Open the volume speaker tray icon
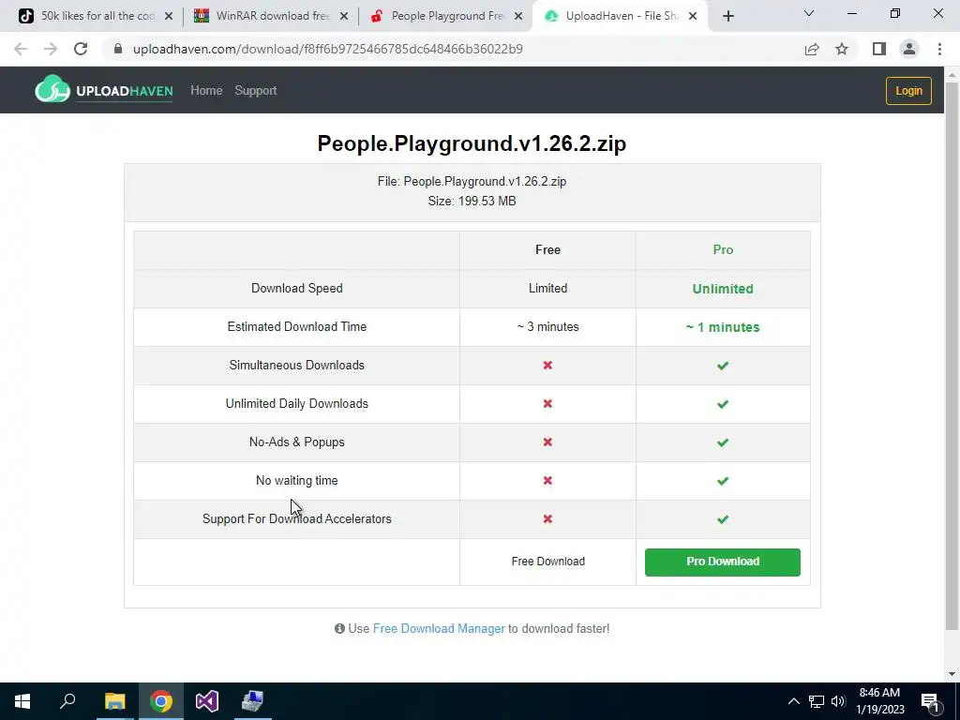This screenshot has height=720, width=960. pos(838,701)
